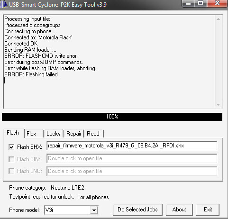Open the Phone model dropdown arrow
228x219 pixels.
94,210
